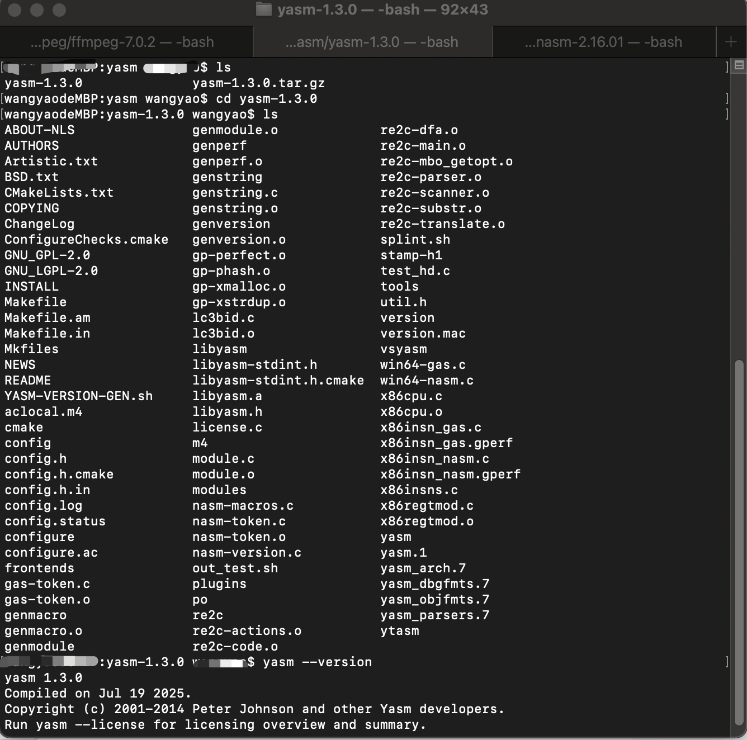Viewport: 747px width, 740px height.
Task: Click out_test.sh file name
Action: tap(235, 568)
